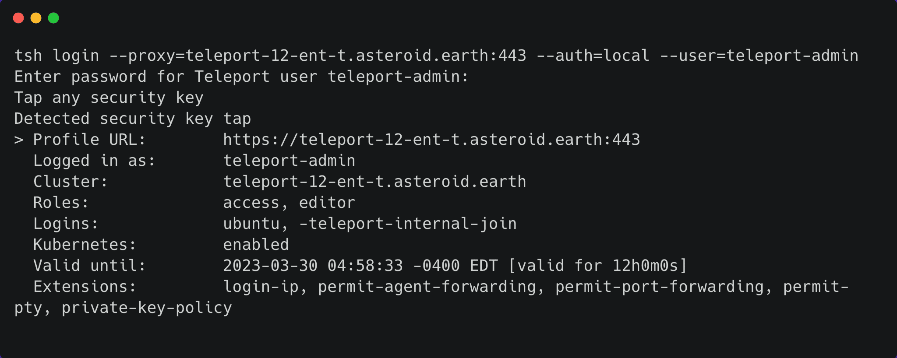
Task: Click the > marker before Profile URL
Action: [18, 140]
